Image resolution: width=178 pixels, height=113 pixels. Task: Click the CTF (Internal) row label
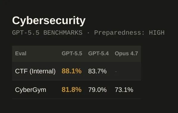tap(35, 71)
